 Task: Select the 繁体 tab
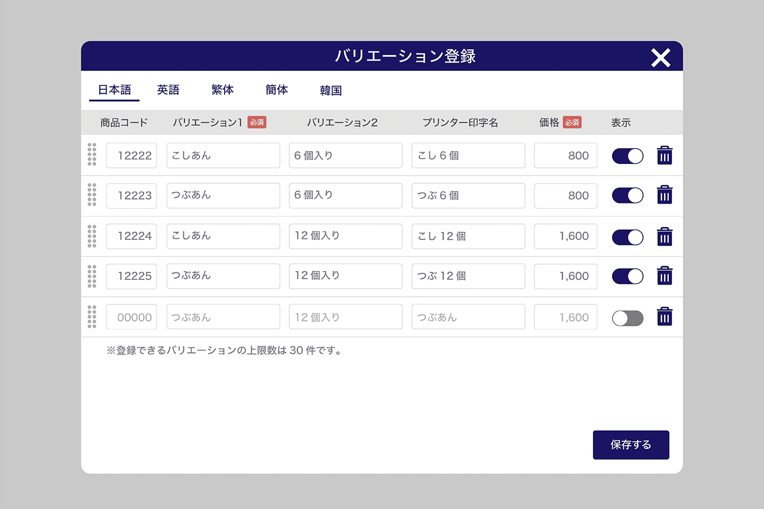coord(222,90)
